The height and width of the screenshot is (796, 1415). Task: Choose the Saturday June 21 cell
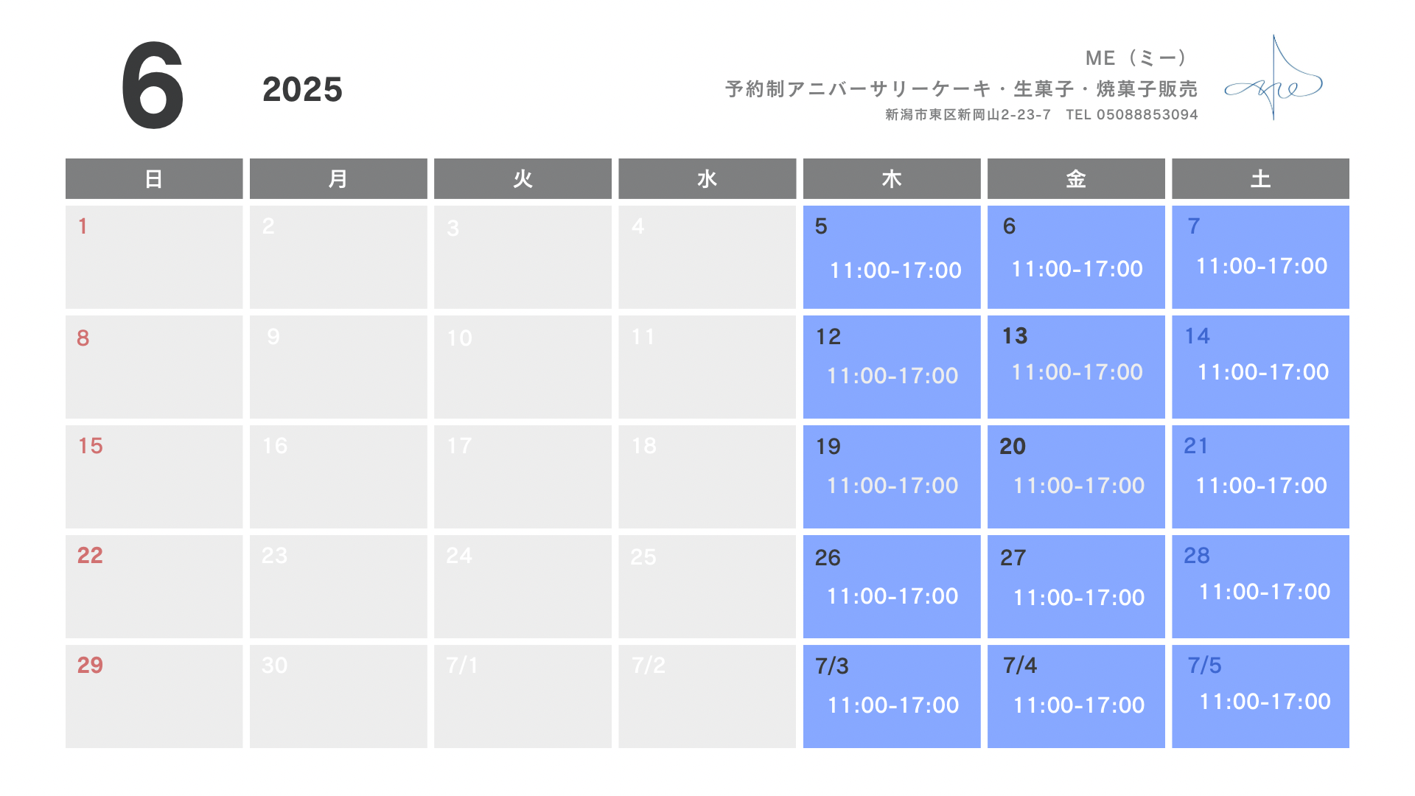click(x=1260, y=477)
